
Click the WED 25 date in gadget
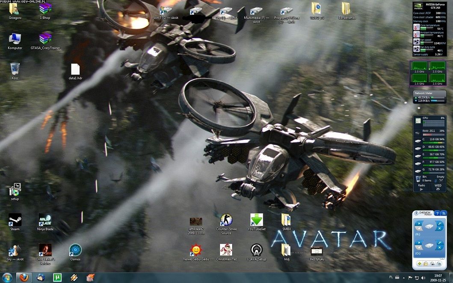(438, 187)
